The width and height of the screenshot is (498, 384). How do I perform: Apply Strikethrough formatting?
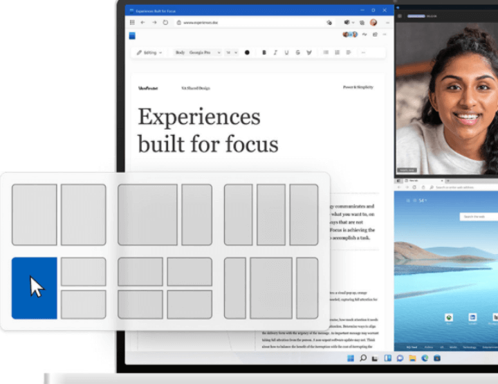(x=297, y=53)
